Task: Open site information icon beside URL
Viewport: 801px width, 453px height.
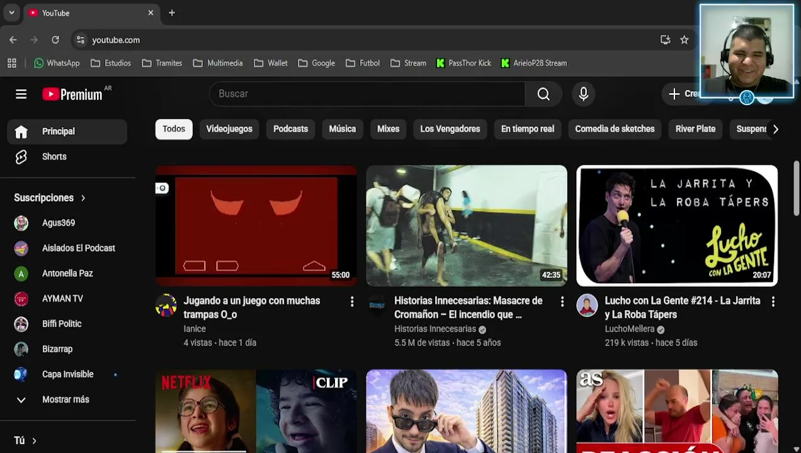Action: [x=80, y=40]
